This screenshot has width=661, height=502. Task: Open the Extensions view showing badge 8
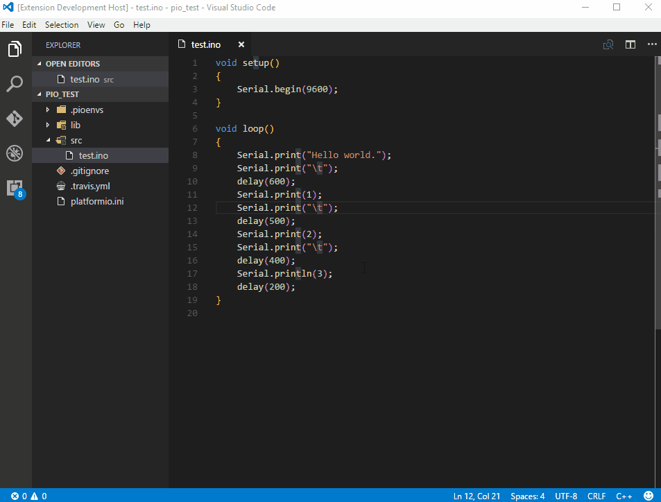pyautogui.click(x=15, y=188)
